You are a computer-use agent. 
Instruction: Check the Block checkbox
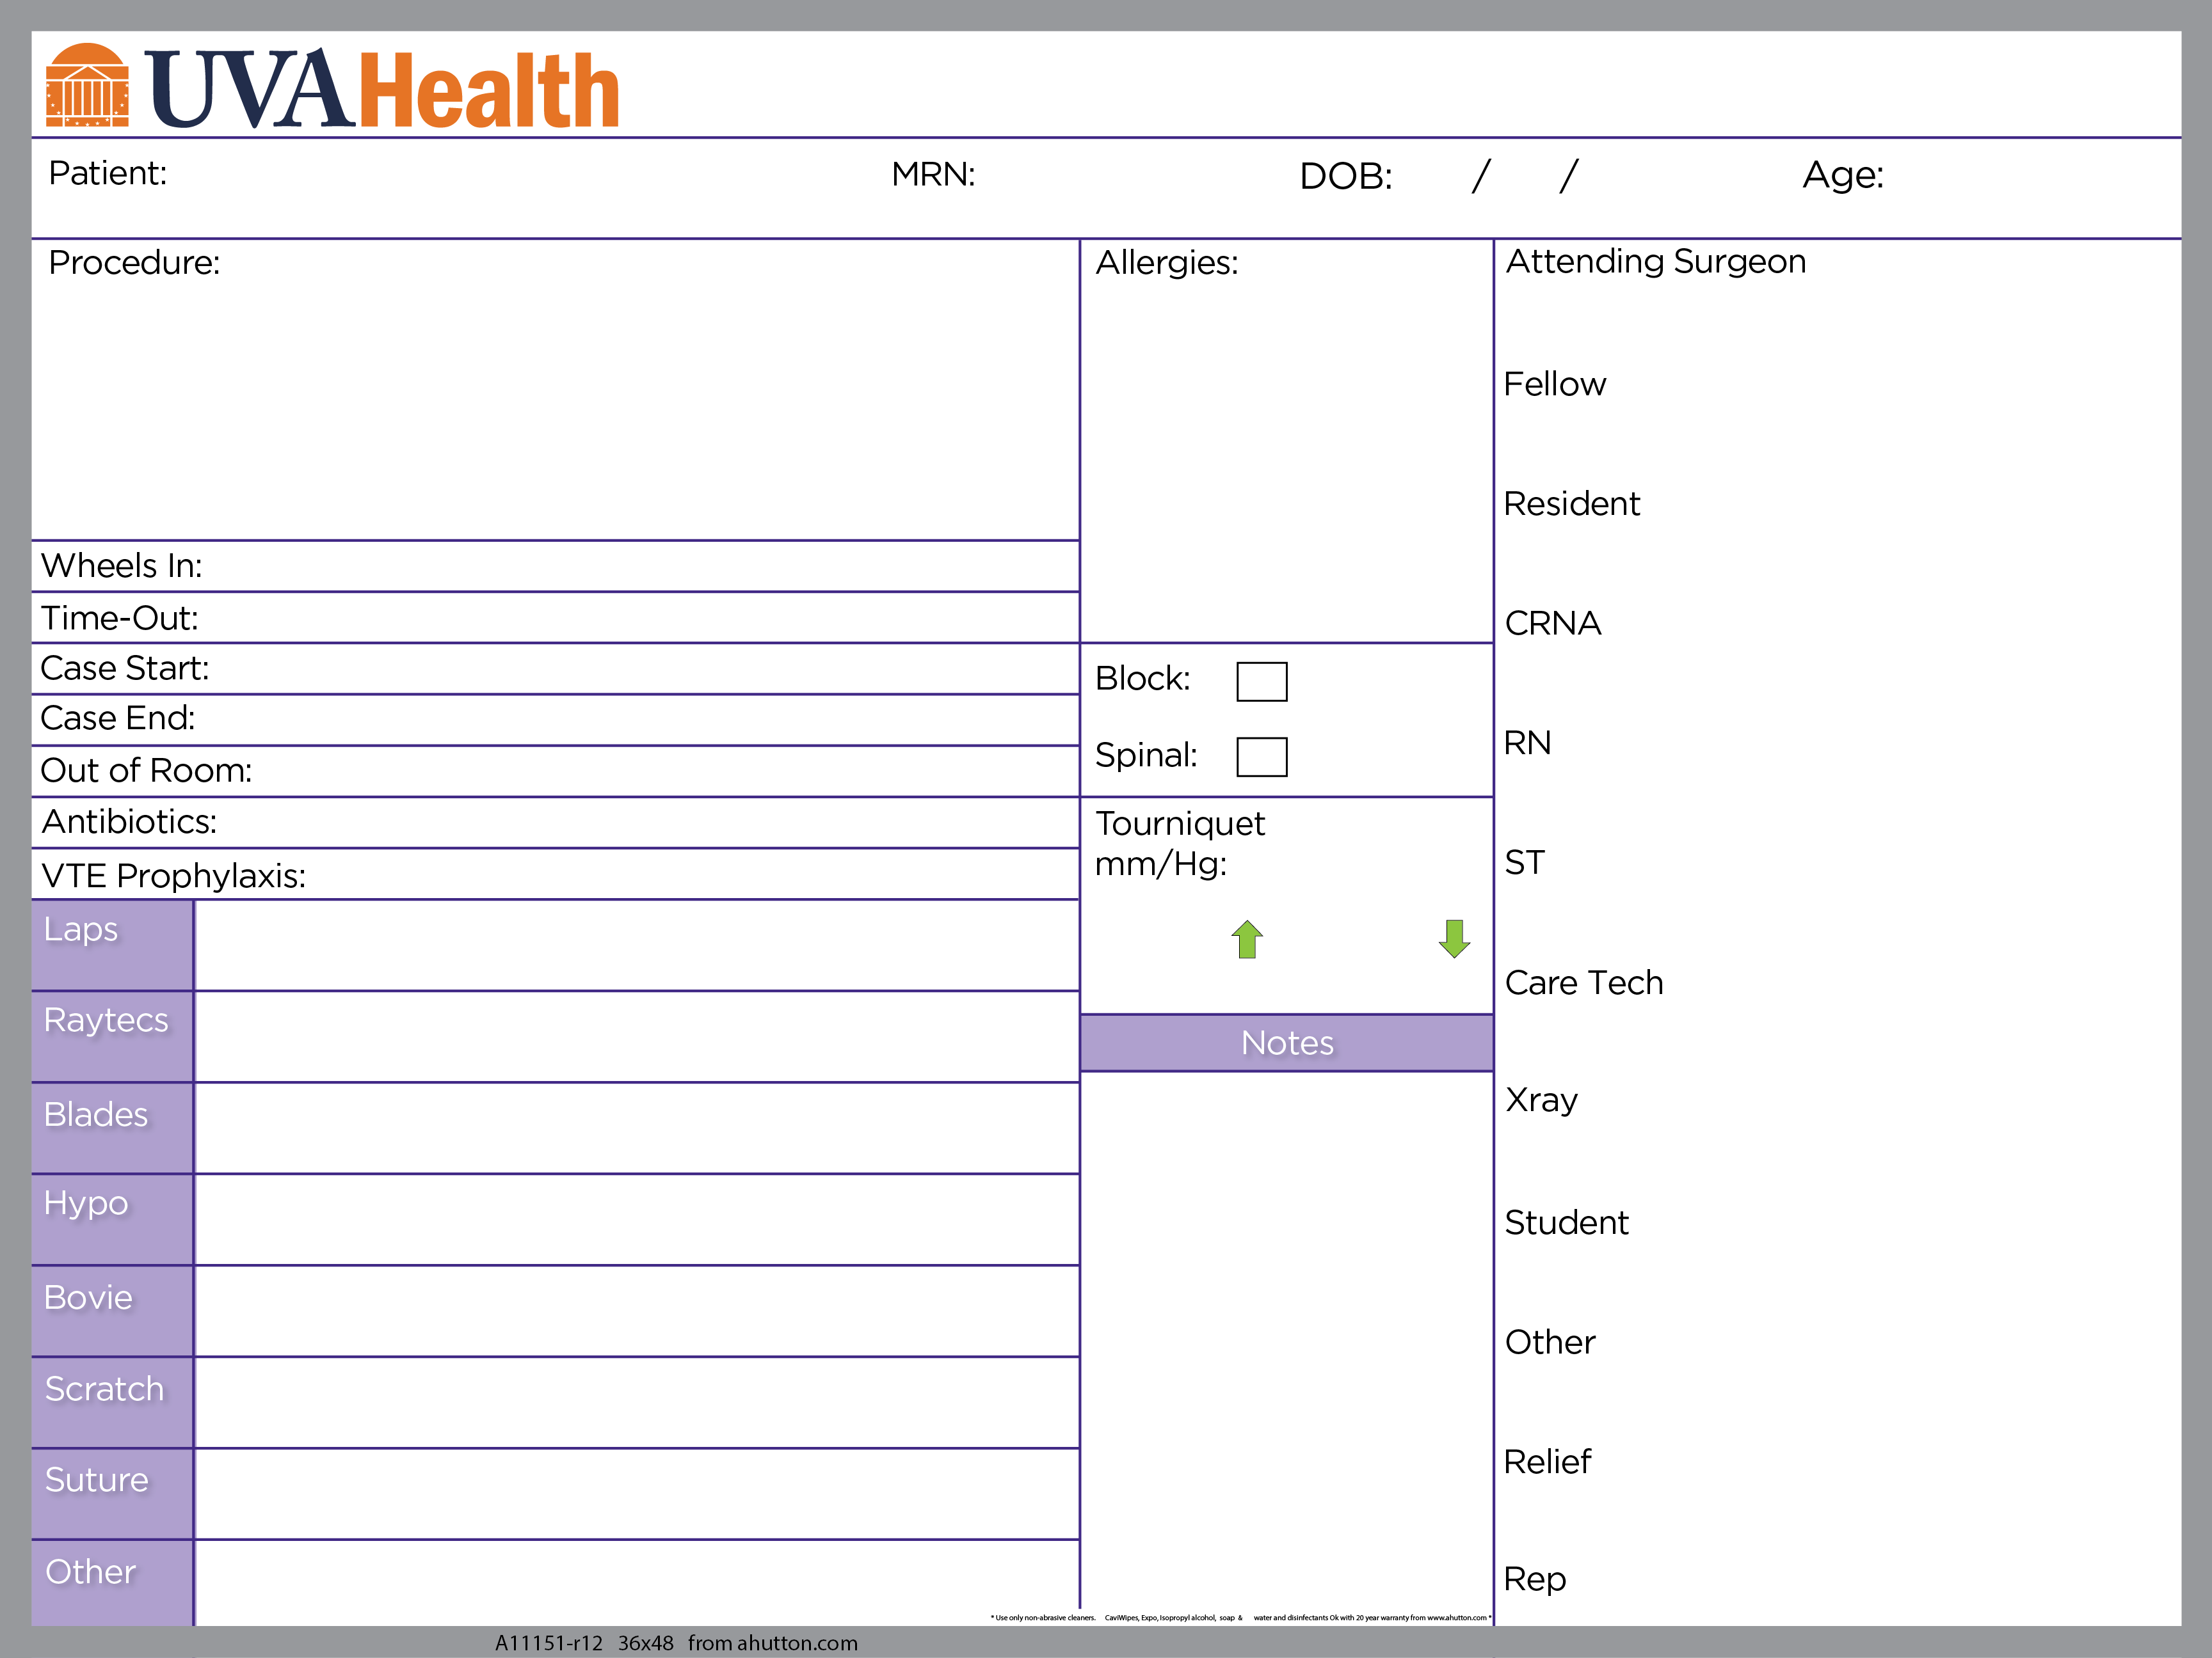(1262, 682)
